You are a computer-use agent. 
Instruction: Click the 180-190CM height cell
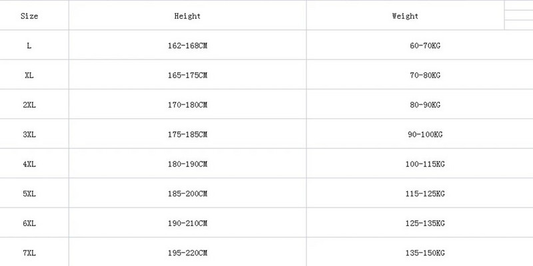pos(188,164)
